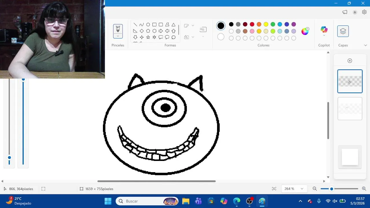Select the second layer thumbnail

click(350, 109)
